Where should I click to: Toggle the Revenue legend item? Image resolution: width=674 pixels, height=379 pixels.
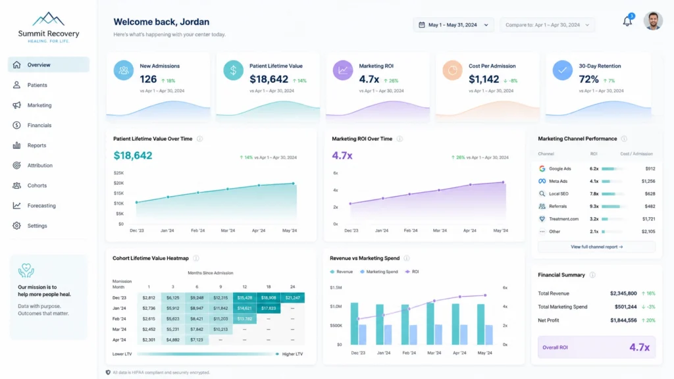pyautogui.click(x=342, y=272)
